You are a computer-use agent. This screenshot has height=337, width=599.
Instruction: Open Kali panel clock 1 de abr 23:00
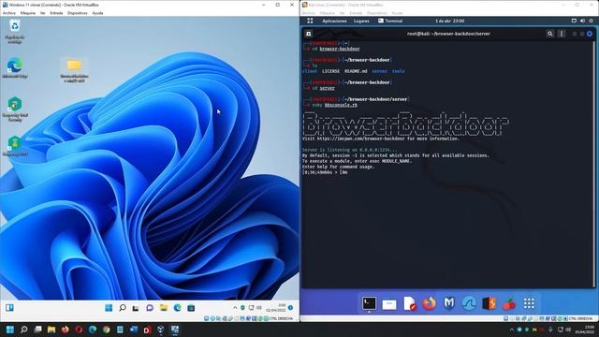point(449,21)
